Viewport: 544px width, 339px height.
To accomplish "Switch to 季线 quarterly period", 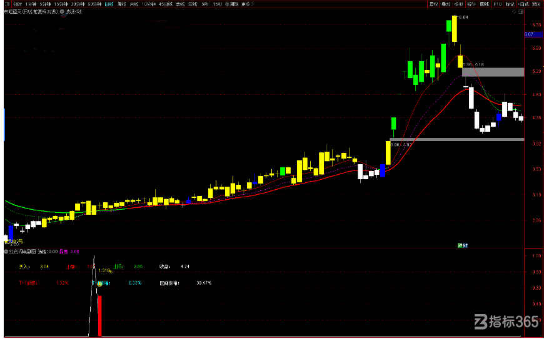I will [179, 4].
